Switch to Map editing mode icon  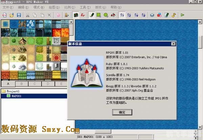[76, 15]
